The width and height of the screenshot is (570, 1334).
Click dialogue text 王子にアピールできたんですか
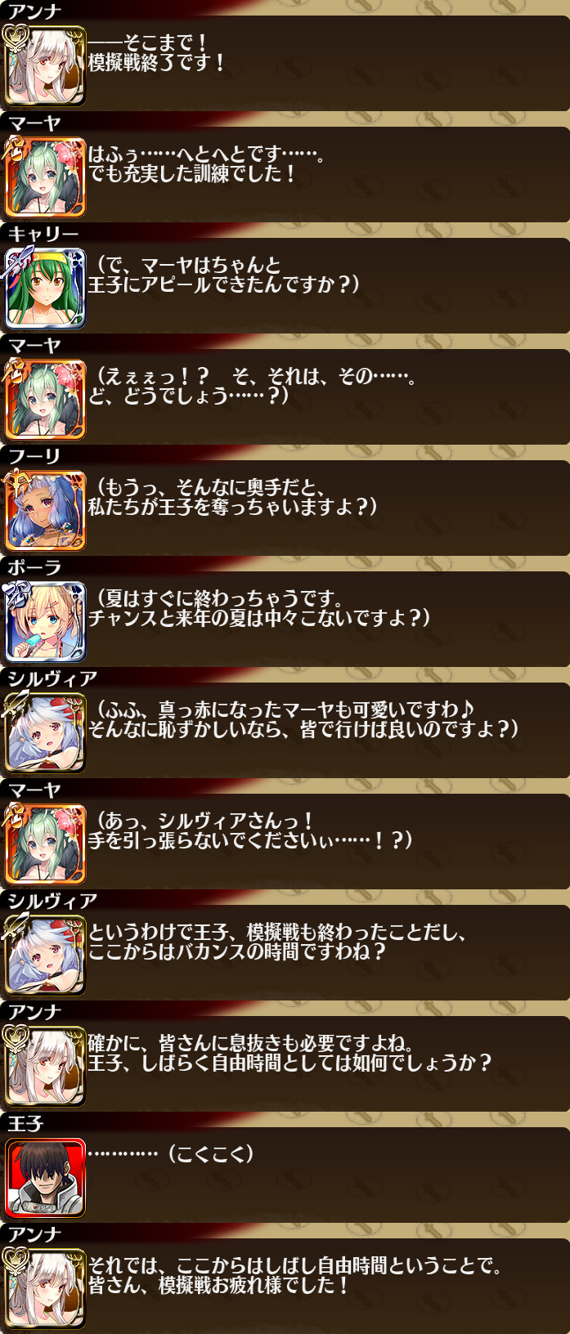223,284
